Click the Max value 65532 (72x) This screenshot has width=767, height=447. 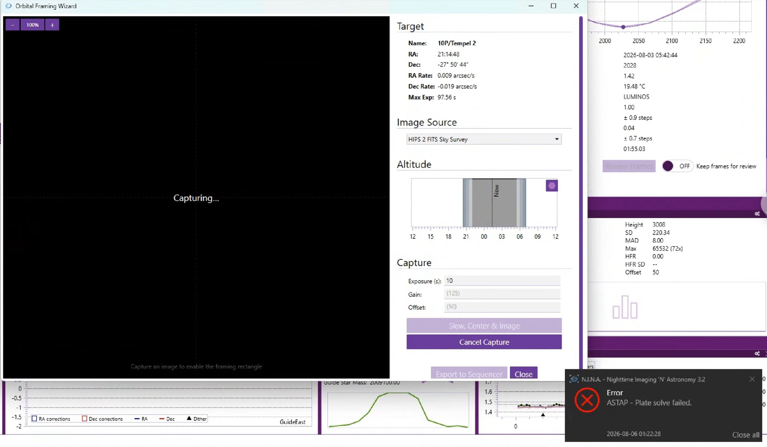[667, 249]
